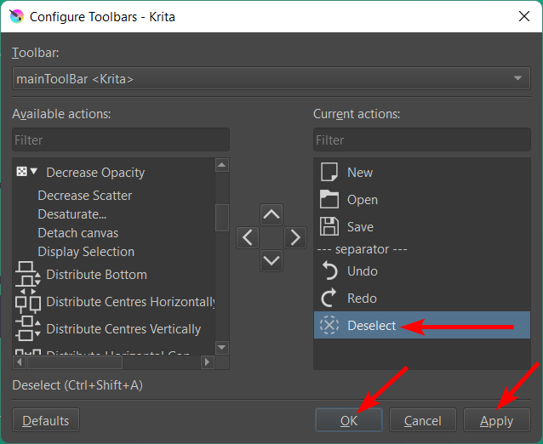Image resolution: width=543 pixels, height=444 pixels.
Task: Select Decrease Opacity in available actions
Action: 95,173
